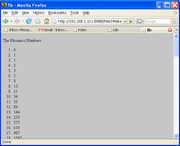Image resolution: width=180 pixels, height=146 pixels.
Task: Close the fib tab via red X
Action: click(170, 30)
